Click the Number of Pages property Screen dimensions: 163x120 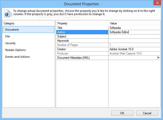(82, 45)
